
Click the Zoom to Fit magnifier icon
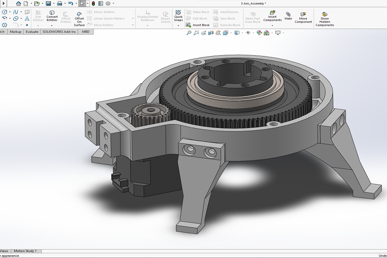click(x=189, y=33)
